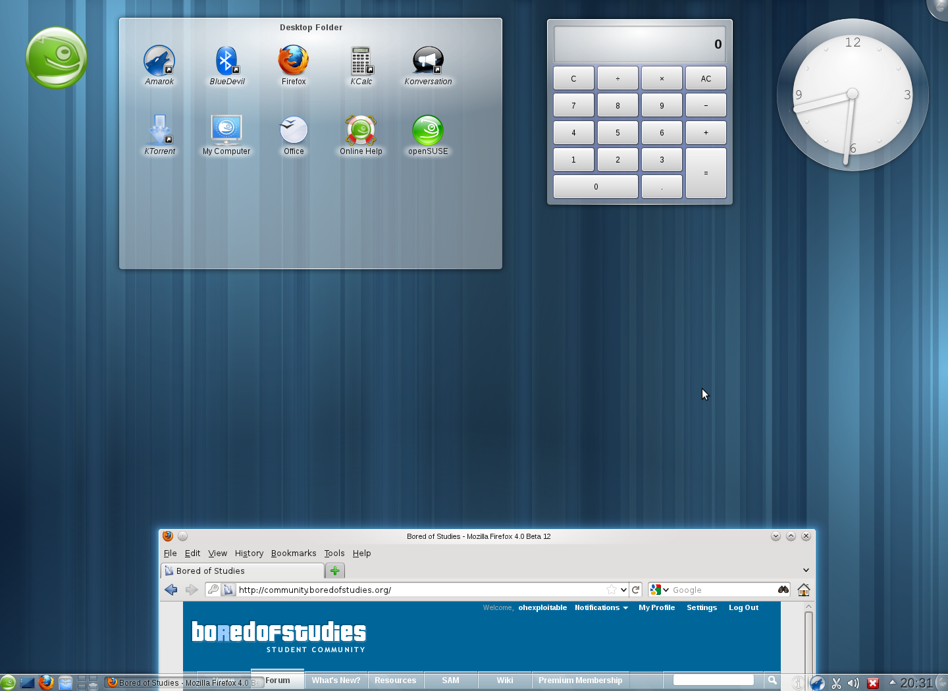Open the Bookmarks menu in Firefox
Screen dimensions: 948x691
293,553
